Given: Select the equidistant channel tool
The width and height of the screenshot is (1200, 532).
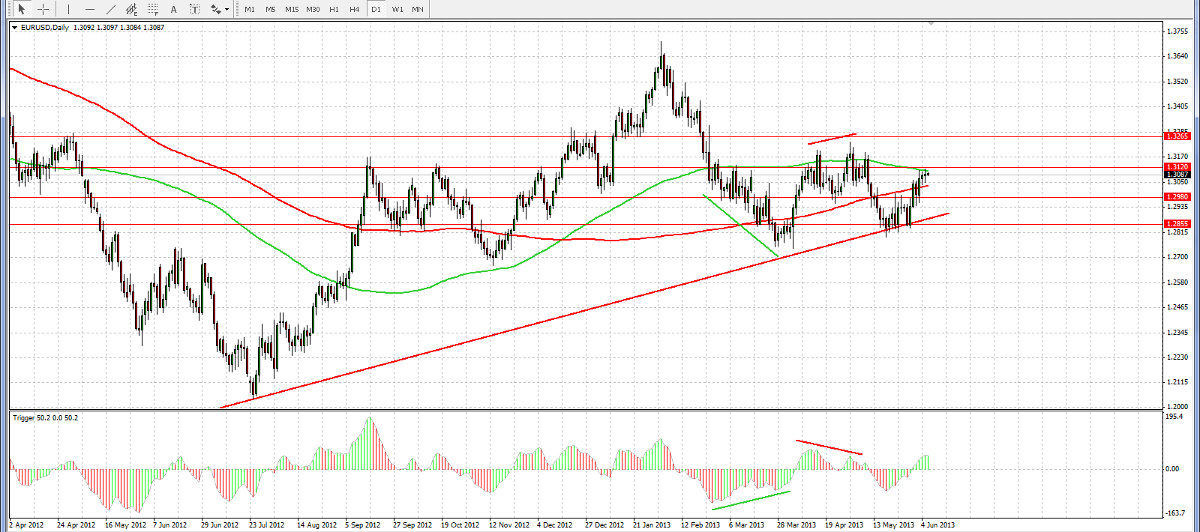Looking at the screenshot, I should tap(132, 9).
